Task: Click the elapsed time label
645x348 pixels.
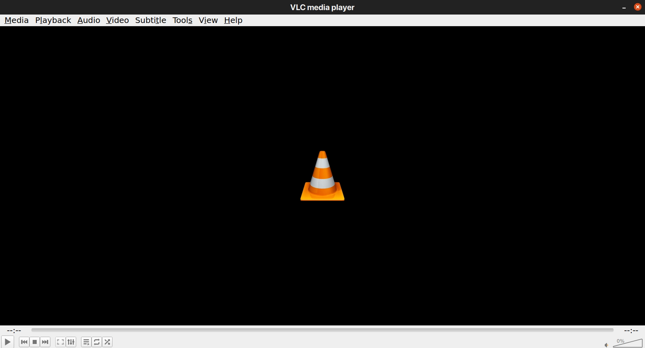Action: [14, 331]
